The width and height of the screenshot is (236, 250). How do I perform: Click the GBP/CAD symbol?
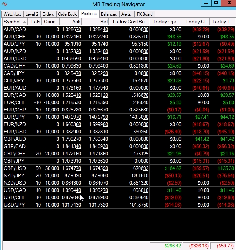coord(15,146)
